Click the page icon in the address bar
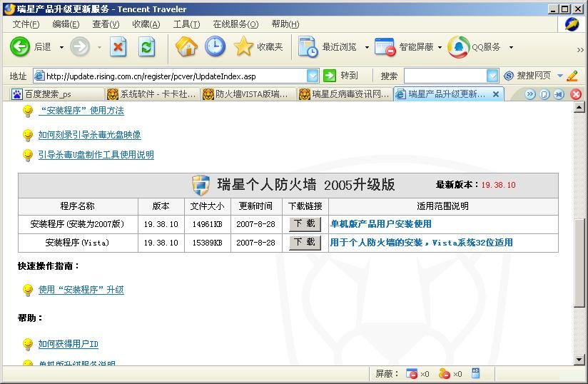 (x=39, y=76)
